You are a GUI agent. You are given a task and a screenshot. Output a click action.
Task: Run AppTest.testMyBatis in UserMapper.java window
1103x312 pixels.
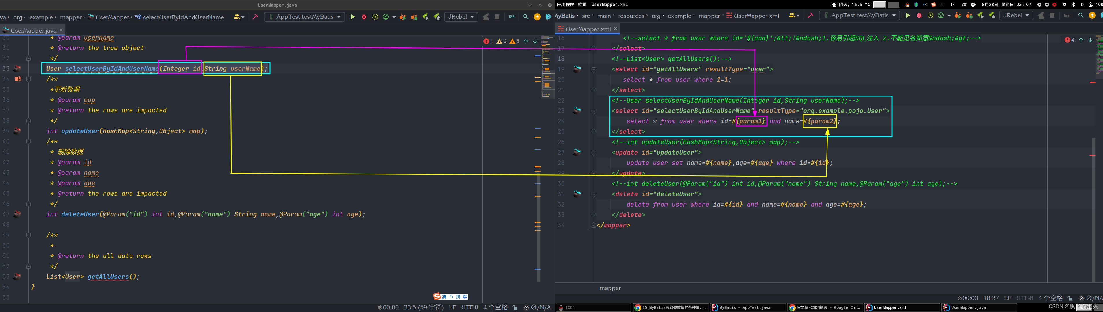pyautogui.click(x=352, y=17)
